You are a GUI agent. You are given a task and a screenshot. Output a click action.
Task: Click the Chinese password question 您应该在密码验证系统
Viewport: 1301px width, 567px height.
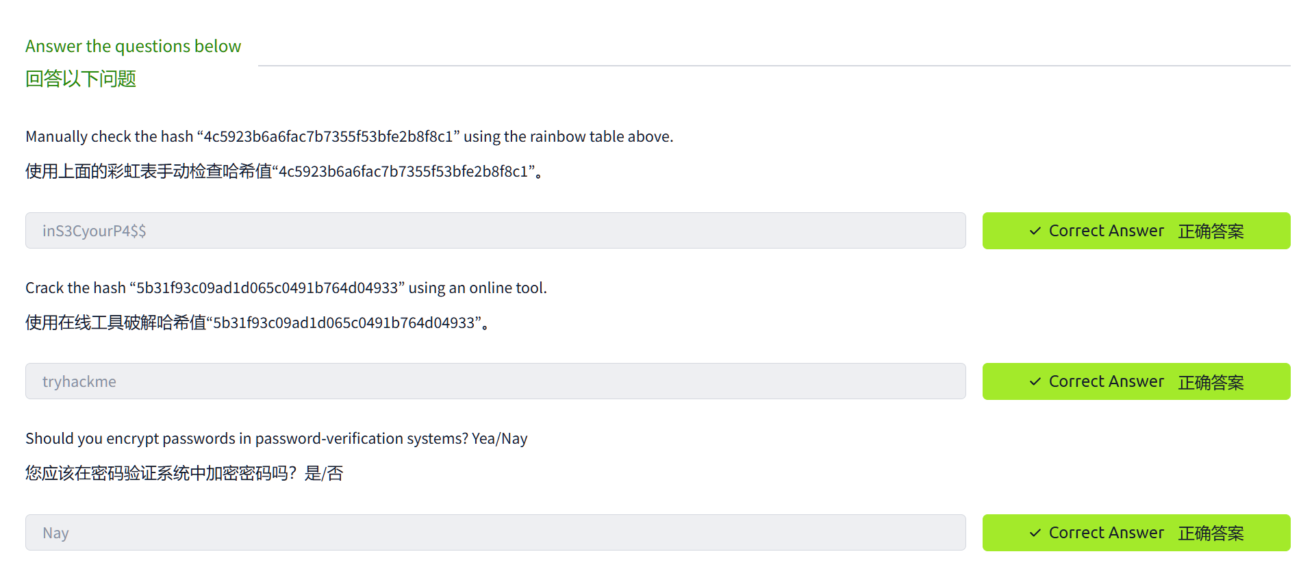[x=184, y=473]
